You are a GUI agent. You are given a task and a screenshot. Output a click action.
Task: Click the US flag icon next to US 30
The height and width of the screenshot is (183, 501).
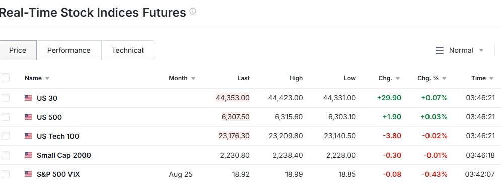28,98
